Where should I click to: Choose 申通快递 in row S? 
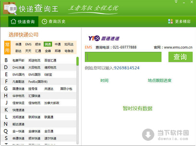pos(18,139)
